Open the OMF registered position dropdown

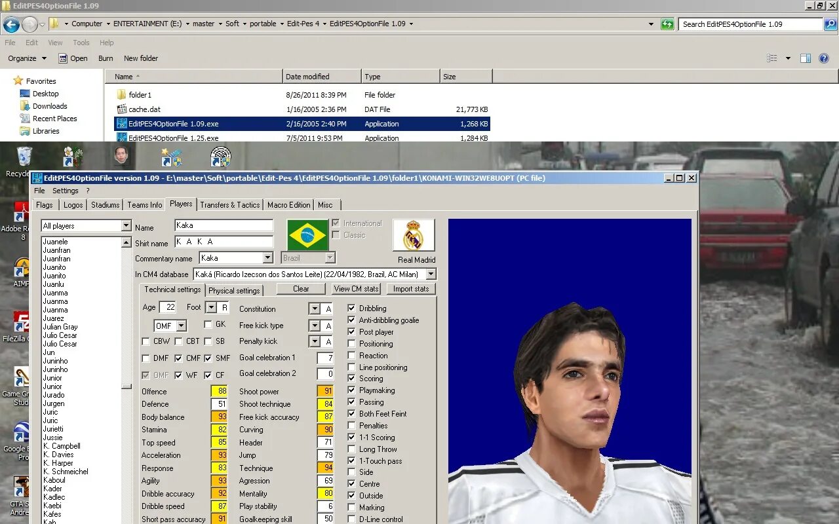pyautogui.click(x=181, y=326)
